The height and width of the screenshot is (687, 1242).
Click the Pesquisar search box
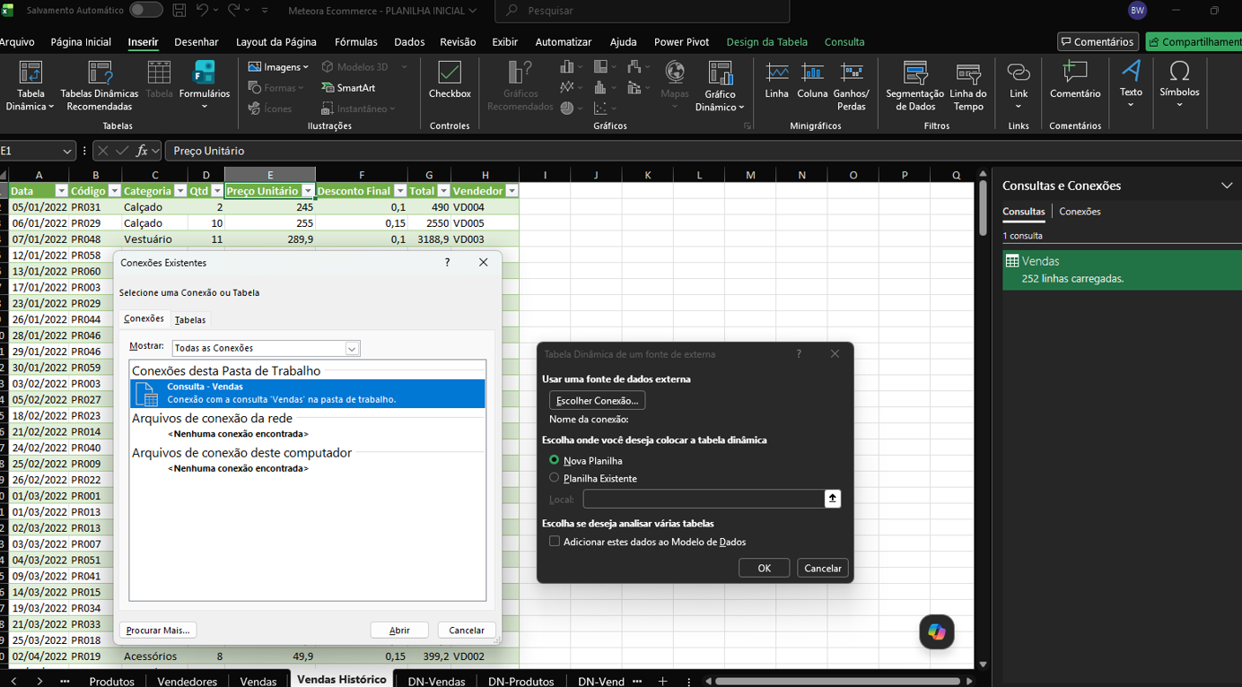[643, 11]
